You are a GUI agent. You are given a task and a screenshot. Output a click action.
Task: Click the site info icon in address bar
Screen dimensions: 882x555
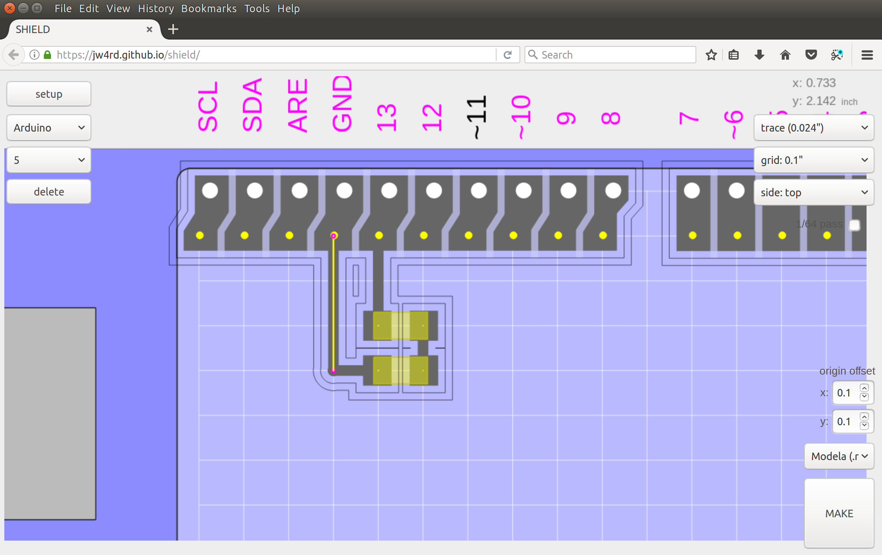point(34,55)
